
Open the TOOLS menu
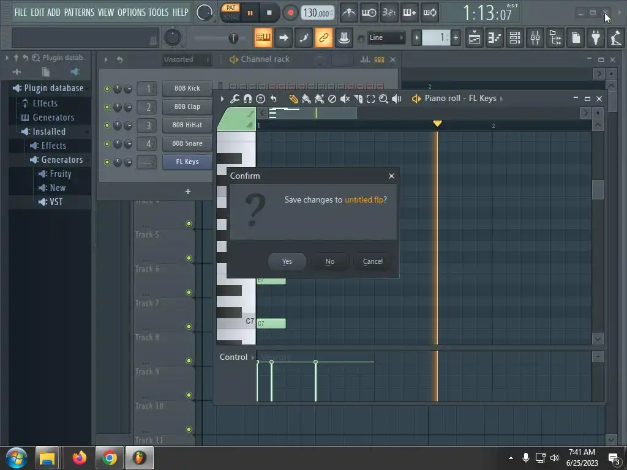coord(159,12)
